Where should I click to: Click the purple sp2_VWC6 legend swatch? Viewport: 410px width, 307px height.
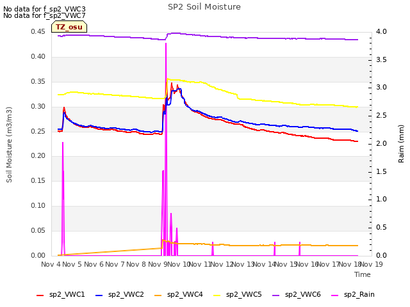point(276,295)
